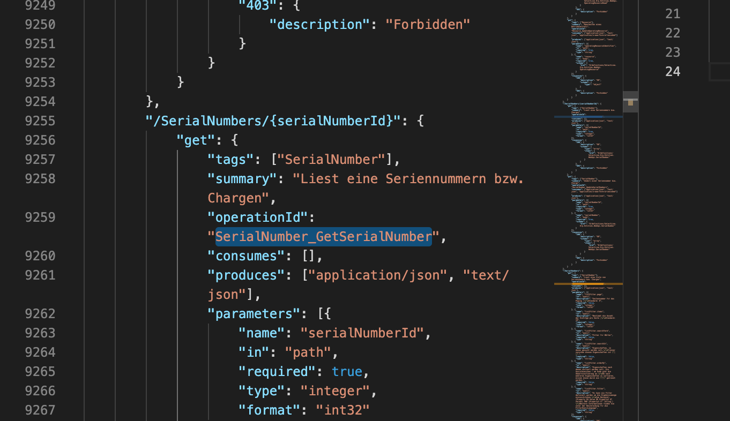
Task: Click the "tags" key on line 9257
Action: [232, 159]
